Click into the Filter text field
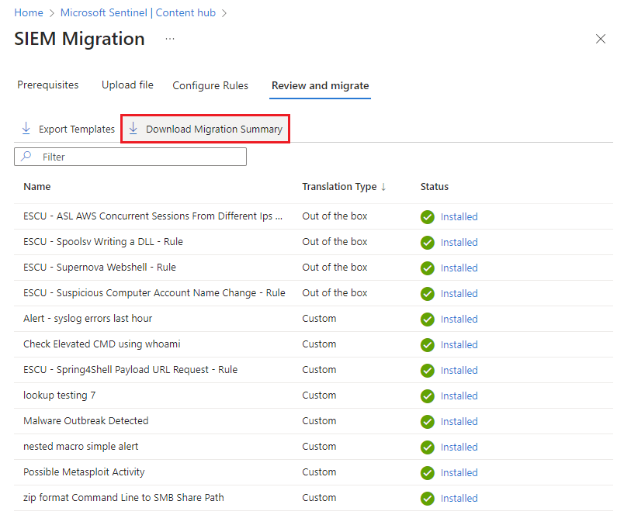 pos(140,157)
